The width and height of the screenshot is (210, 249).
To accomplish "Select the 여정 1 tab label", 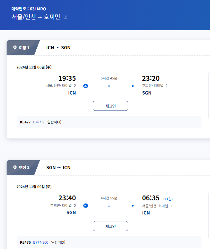I will (x=24, y=48).
